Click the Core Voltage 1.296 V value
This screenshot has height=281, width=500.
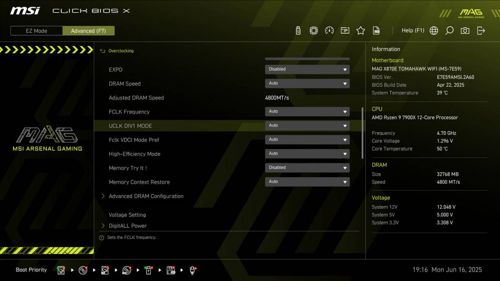[445, 140]
